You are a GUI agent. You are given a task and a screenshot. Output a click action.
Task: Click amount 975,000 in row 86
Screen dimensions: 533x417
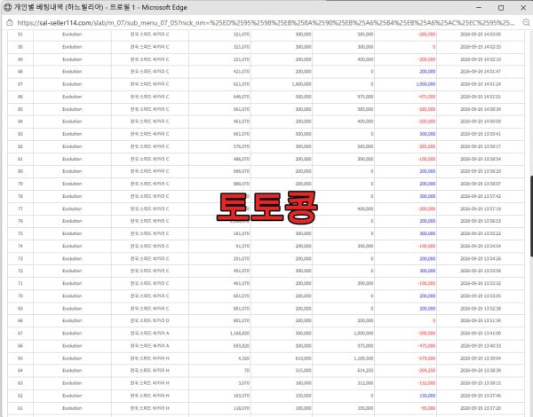click(x=365, y=97)
